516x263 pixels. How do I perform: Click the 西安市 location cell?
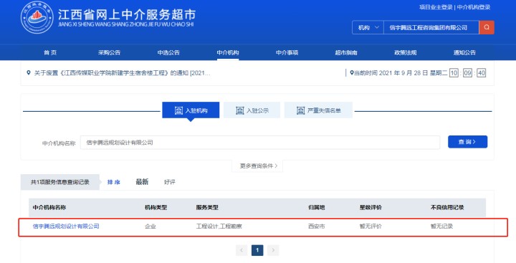point(317,226)
